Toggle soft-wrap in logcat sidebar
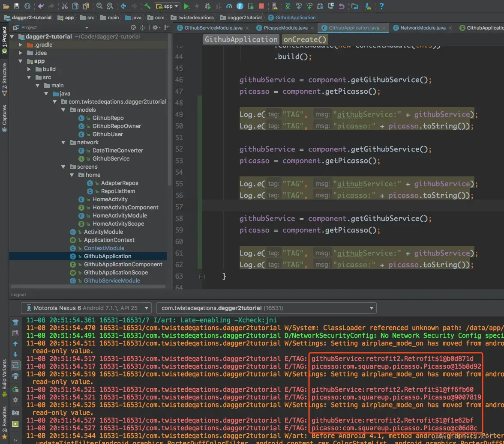Viewport: 504px width, 444px height. tap(15, 365)
